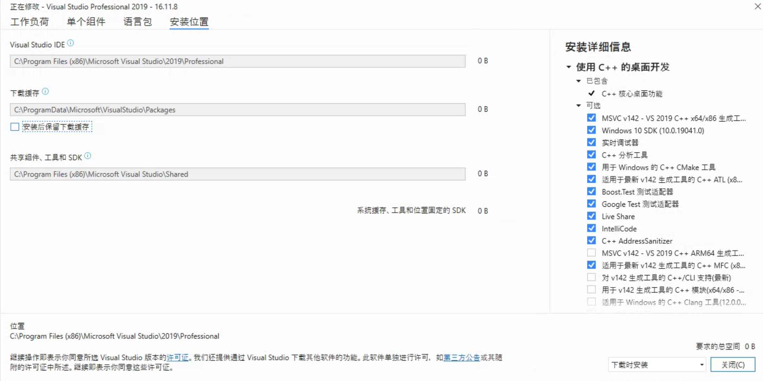Uncheck Windows 10 SDK (10.0.19041.0)
The width and height of the screenshot is (763, 381).
tap(591, 130)
